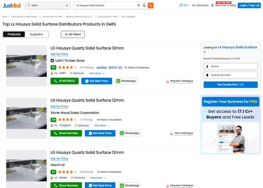Image resolution: width=263 pixels, height=188 pixels.
Task: Show Number for Stone Wood Sales Corporation
Action: (66, 133)
